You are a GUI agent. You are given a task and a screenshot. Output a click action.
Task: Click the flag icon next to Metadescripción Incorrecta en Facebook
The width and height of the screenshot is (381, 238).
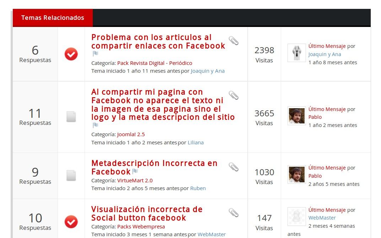135,171
